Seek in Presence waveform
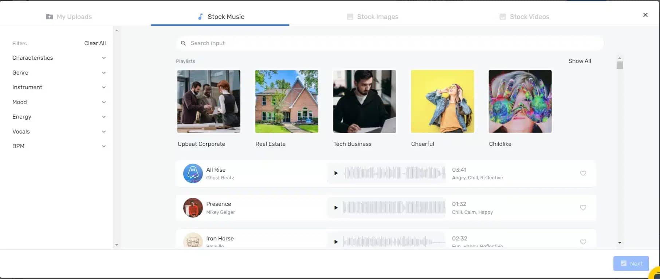660x279 pixels. (x=394, y=207)
